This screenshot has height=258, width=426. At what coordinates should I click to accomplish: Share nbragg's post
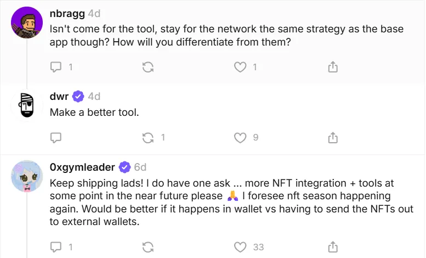pyautogui.click(x=332, y=67)
